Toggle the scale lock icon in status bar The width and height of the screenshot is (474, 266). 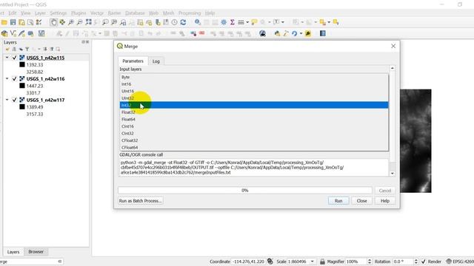pos(322,262)
